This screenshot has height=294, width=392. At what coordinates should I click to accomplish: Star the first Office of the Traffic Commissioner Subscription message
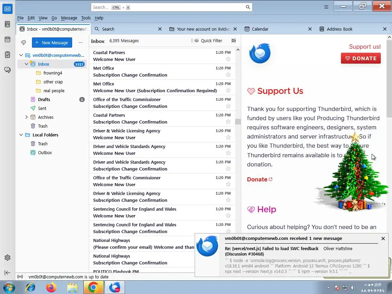(228, 106)
